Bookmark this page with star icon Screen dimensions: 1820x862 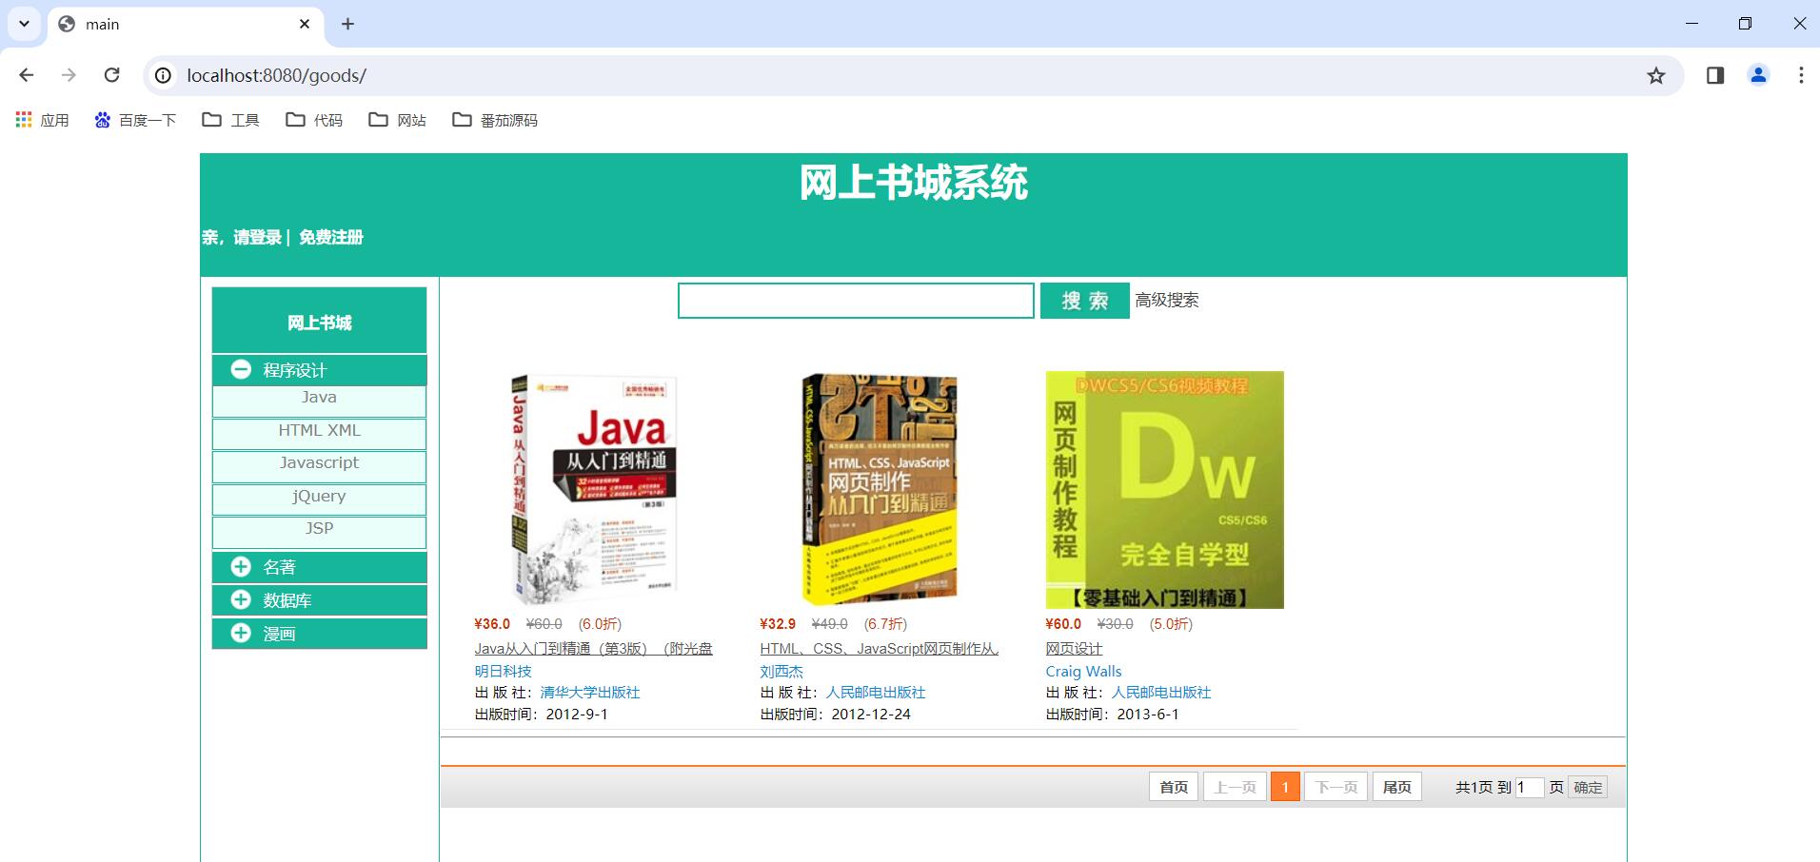point(1656,75)
